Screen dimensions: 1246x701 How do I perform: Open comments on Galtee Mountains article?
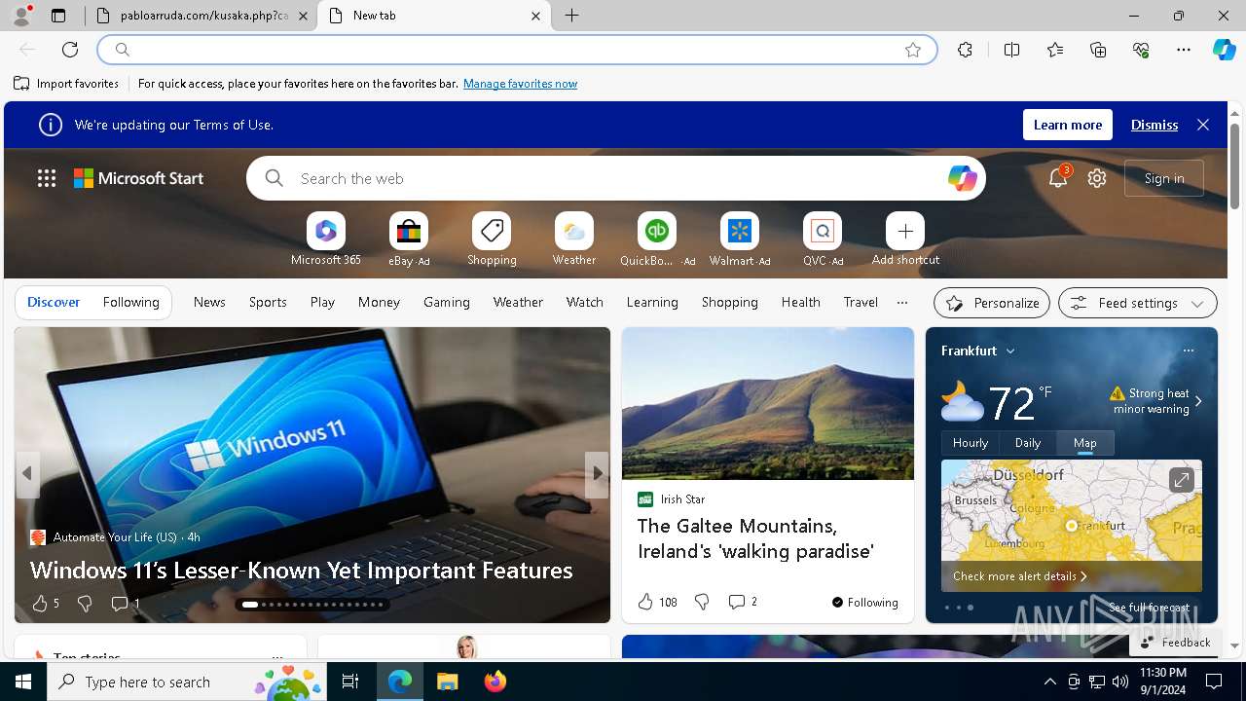(743, 602)
